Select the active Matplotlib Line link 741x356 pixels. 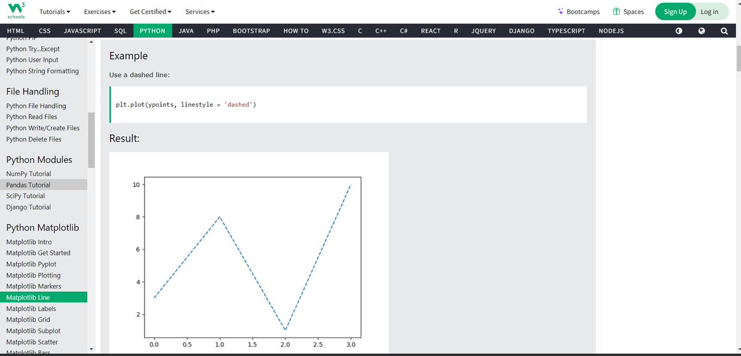pos(43,297)
